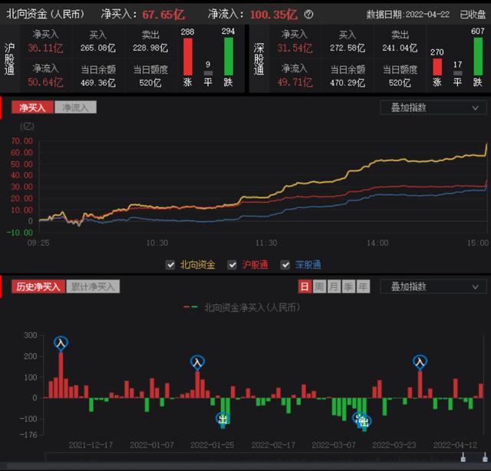
Task: Click the 入 marker above the late-March bar
Action: pos(420,361)
